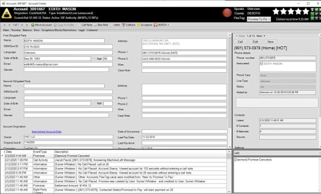Viewport: 321px width, 194px height.
Task: Click the Description column header
Action: tap(61, 152)
